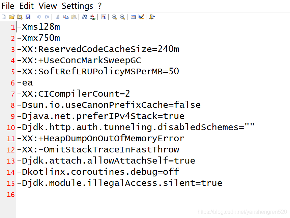Image resolution: width=290 pixels, height=218 pixels.
Task: Click the Paste clipboard icon
Action: coord(74,17)
